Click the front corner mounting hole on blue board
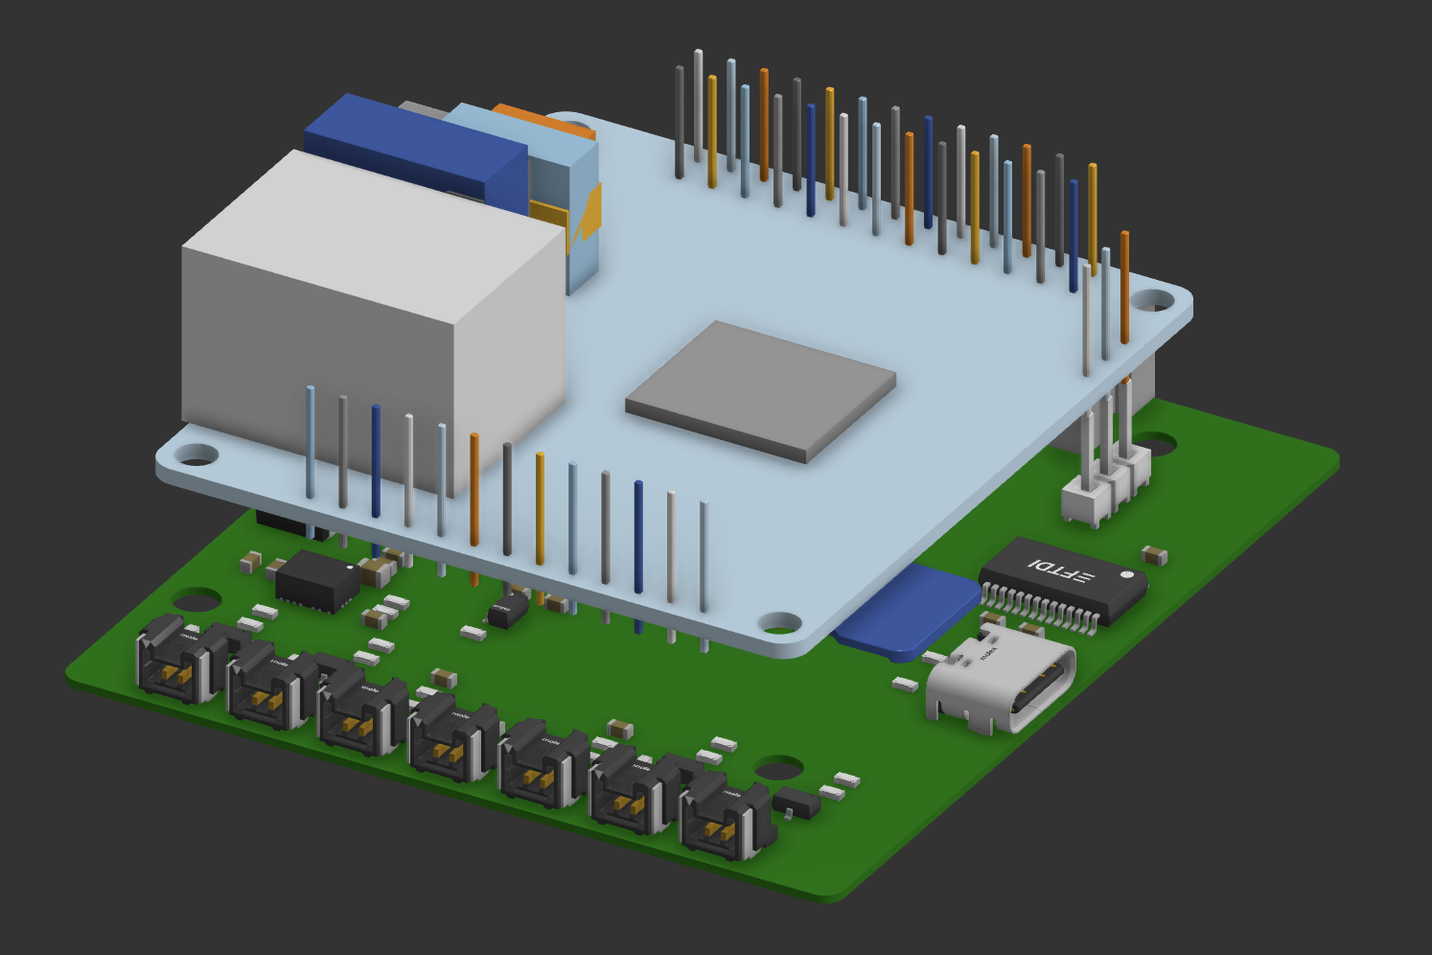The width and height of the screenshot is (1432, 955). [779, 623]
